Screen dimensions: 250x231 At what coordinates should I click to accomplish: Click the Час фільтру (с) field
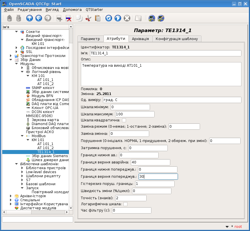point(132,210)
